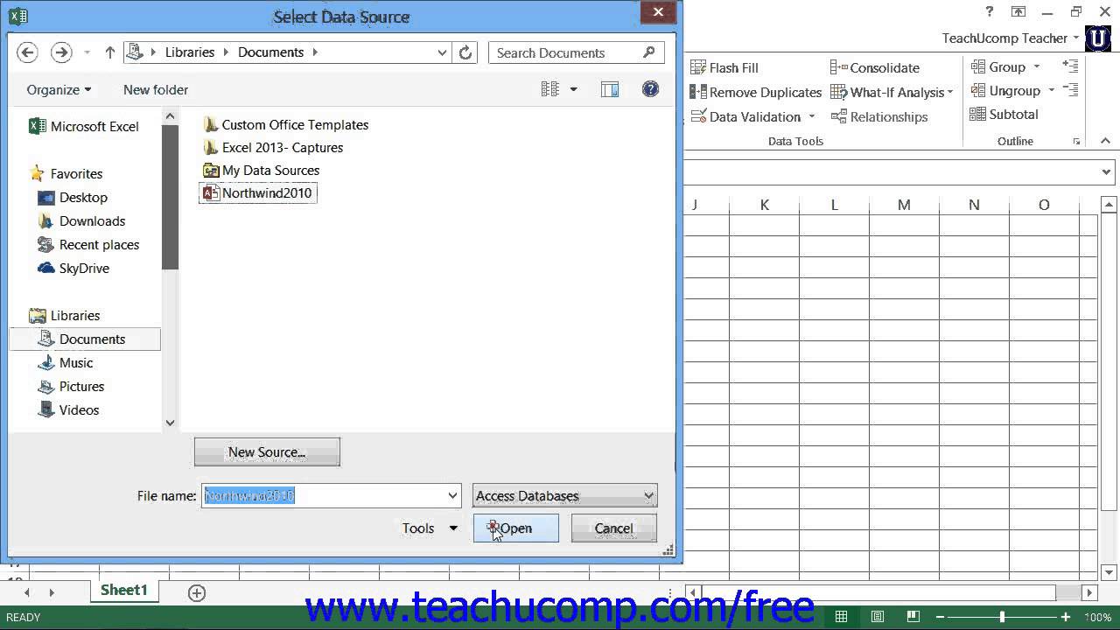Click the change view icon
1120x630 pixels.
(x=549, y=89)
